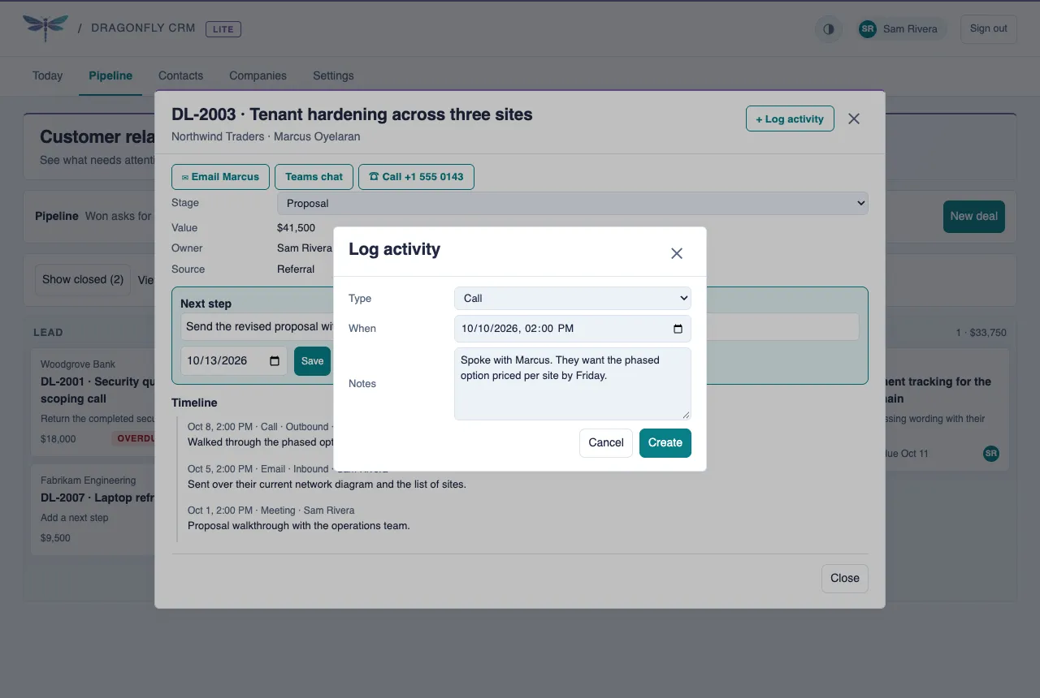Cancel the Log activity dialog

click(606, 443)
